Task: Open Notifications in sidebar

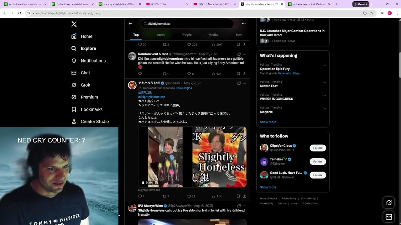Action: (x=88, y=61)
